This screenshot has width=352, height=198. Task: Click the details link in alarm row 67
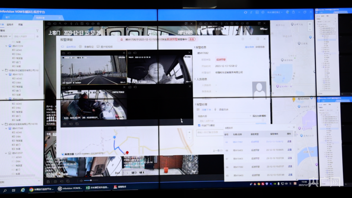pyautogui.click(x=290, y=158)
